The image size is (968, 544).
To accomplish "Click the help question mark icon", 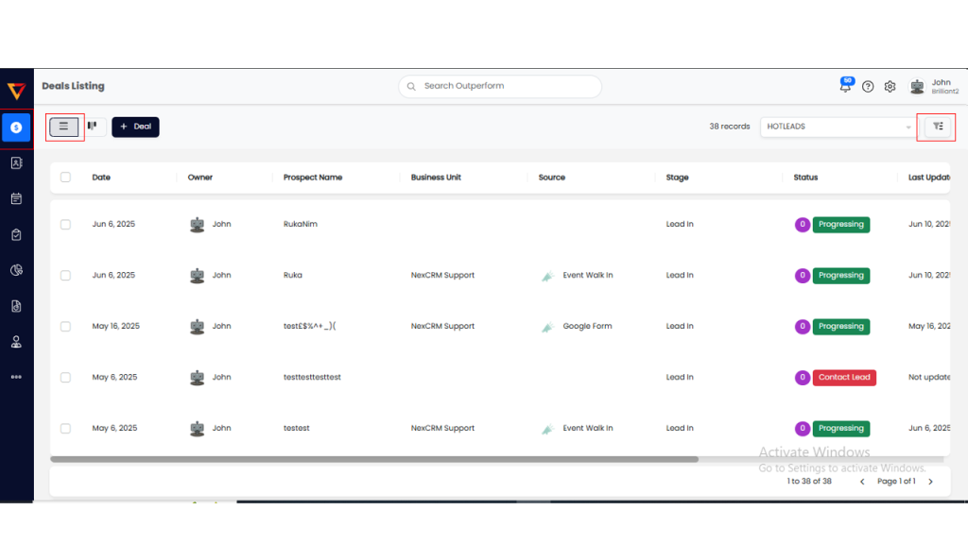I will tap(868, 87).
